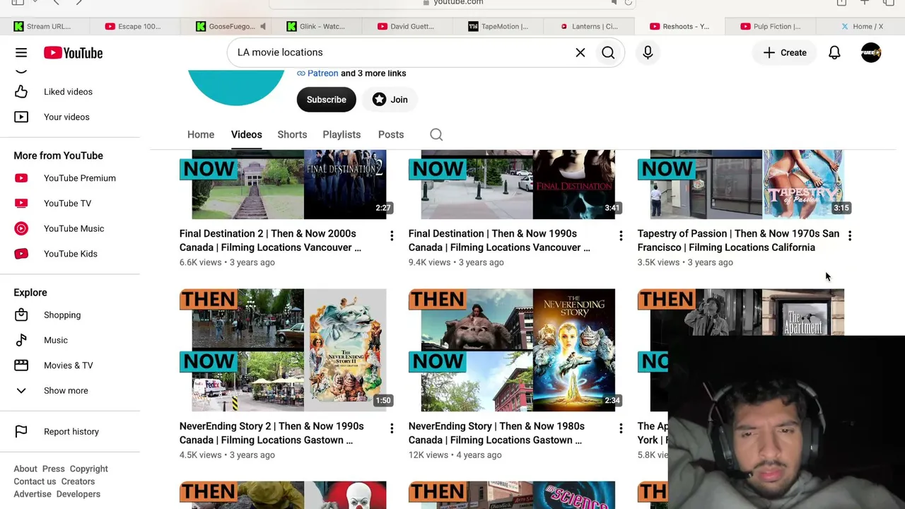Viewport: 905px width, 509px height.
Task: Open the Press footer link
Action: (53, 469)
